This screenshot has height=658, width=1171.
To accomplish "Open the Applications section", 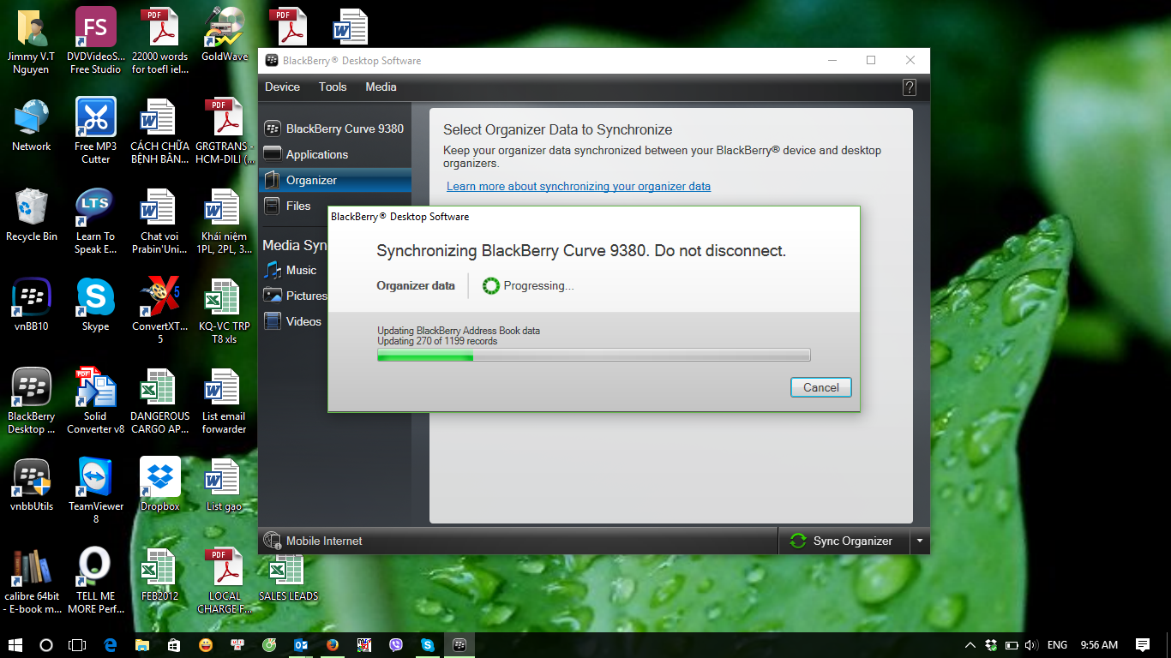I will 334,154.
